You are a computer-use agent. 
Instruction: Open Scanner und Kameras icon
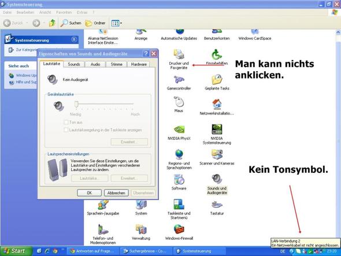click(217, 157)
